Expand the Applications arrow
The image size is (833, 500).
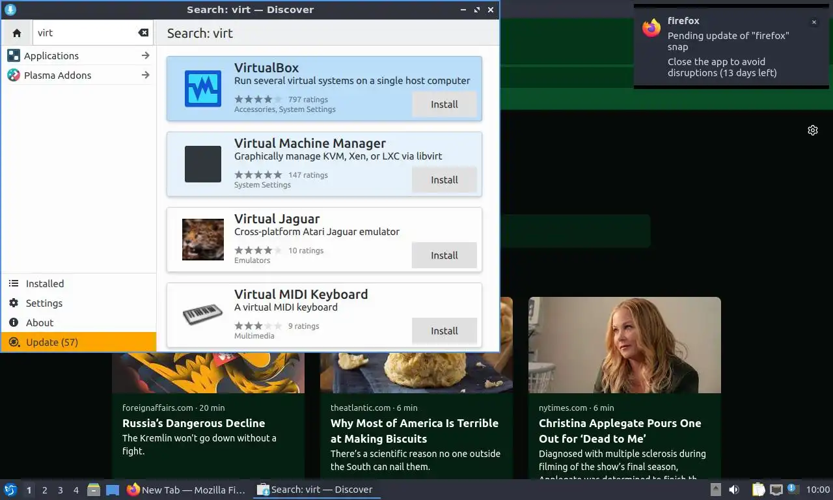(x=145, y=56)
